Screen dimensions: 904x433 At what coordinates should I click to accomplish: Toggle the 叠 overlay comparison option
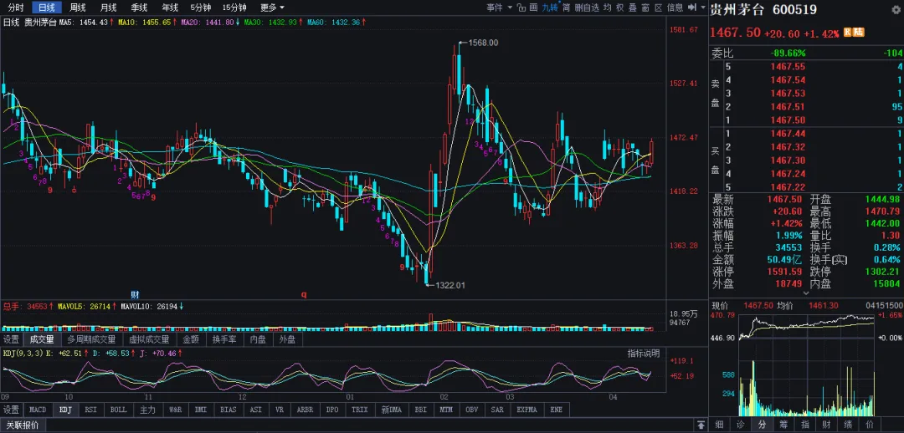coord(633,8)
